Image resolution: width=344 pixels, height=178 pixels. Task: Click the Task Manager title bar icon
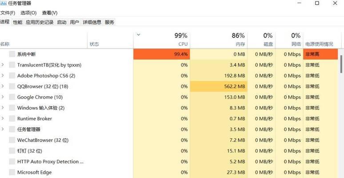click(3, 3)
